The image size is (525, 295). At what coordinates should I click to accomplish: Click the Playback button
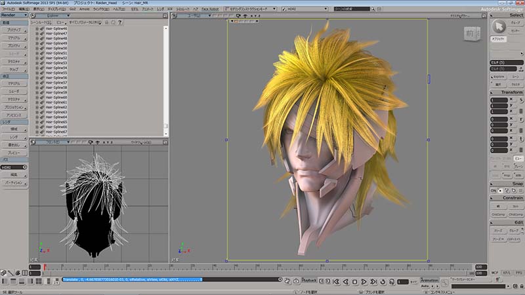click(309, 281)
